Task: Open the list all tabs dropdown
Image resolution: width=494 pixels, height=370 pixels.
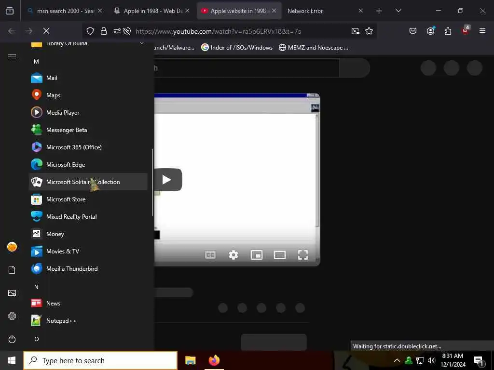Action: [x=398, y=11]
